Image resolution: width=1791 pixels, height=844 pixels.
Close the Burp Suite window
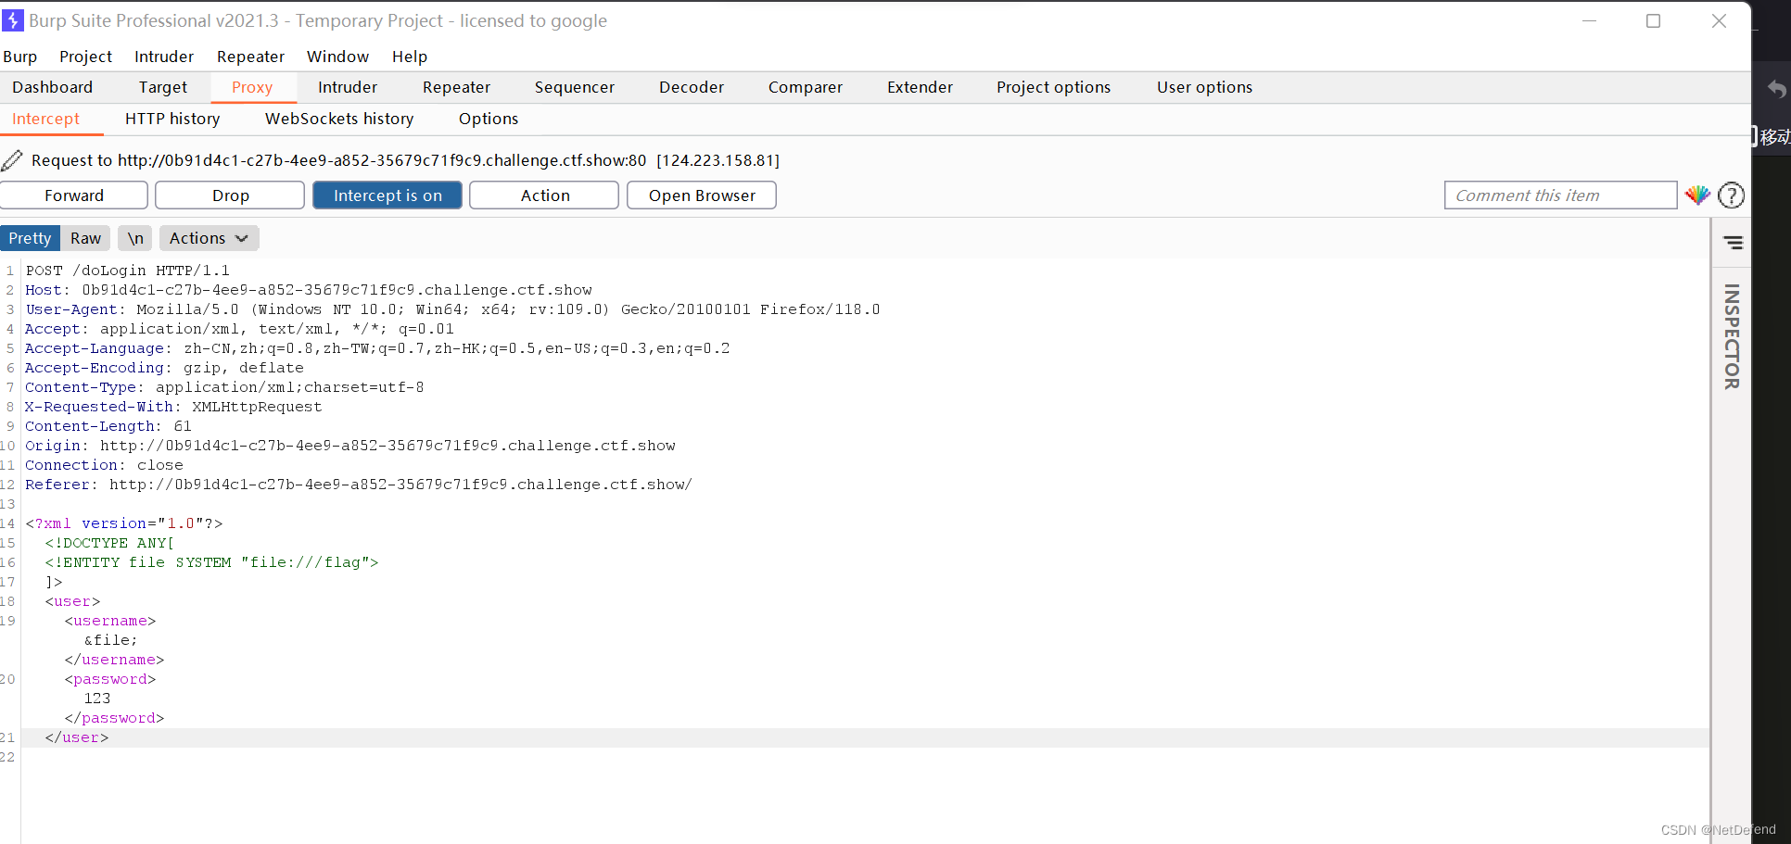1719,20
